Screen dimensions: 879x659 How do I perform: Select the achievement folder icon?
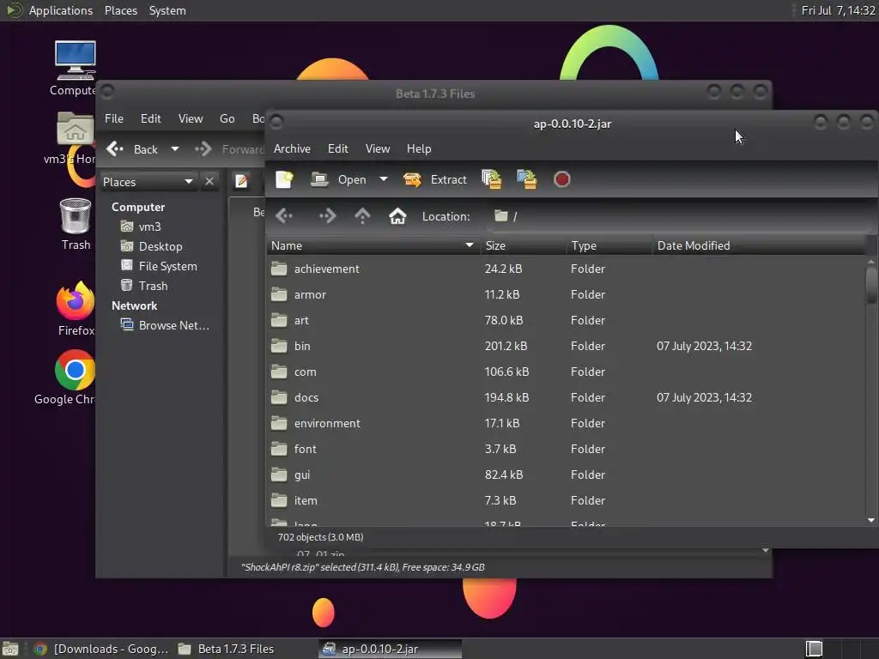[279, 269]
